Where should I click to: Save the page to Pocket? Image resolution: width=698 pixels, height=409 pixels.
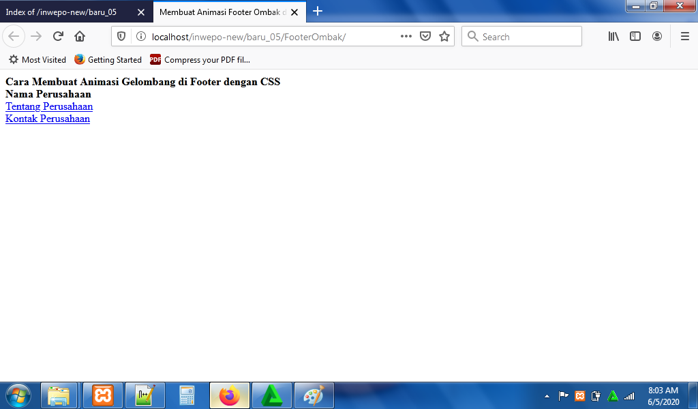(425, 37)
